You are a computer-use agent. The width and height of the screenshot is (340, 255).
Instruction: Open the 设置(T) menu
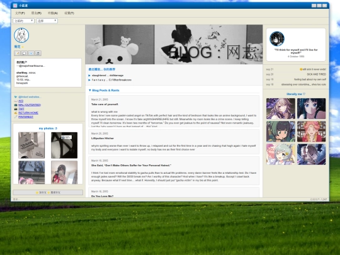click(69, 13)
